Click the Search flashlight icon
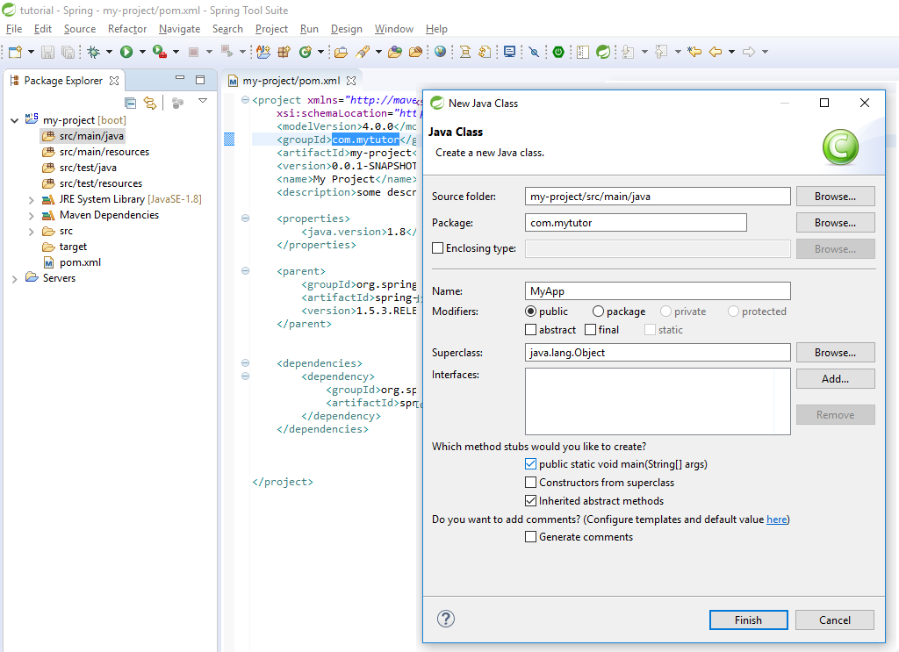The width and height of the screenshot is (899, 652). [x=363, y=52]
